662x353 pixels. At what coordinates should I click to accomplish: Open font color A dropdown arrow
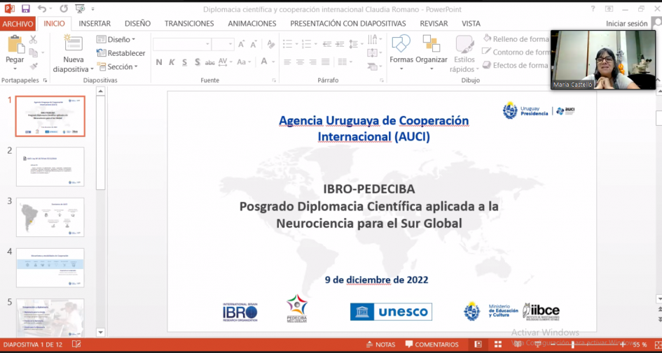[273, 62]
